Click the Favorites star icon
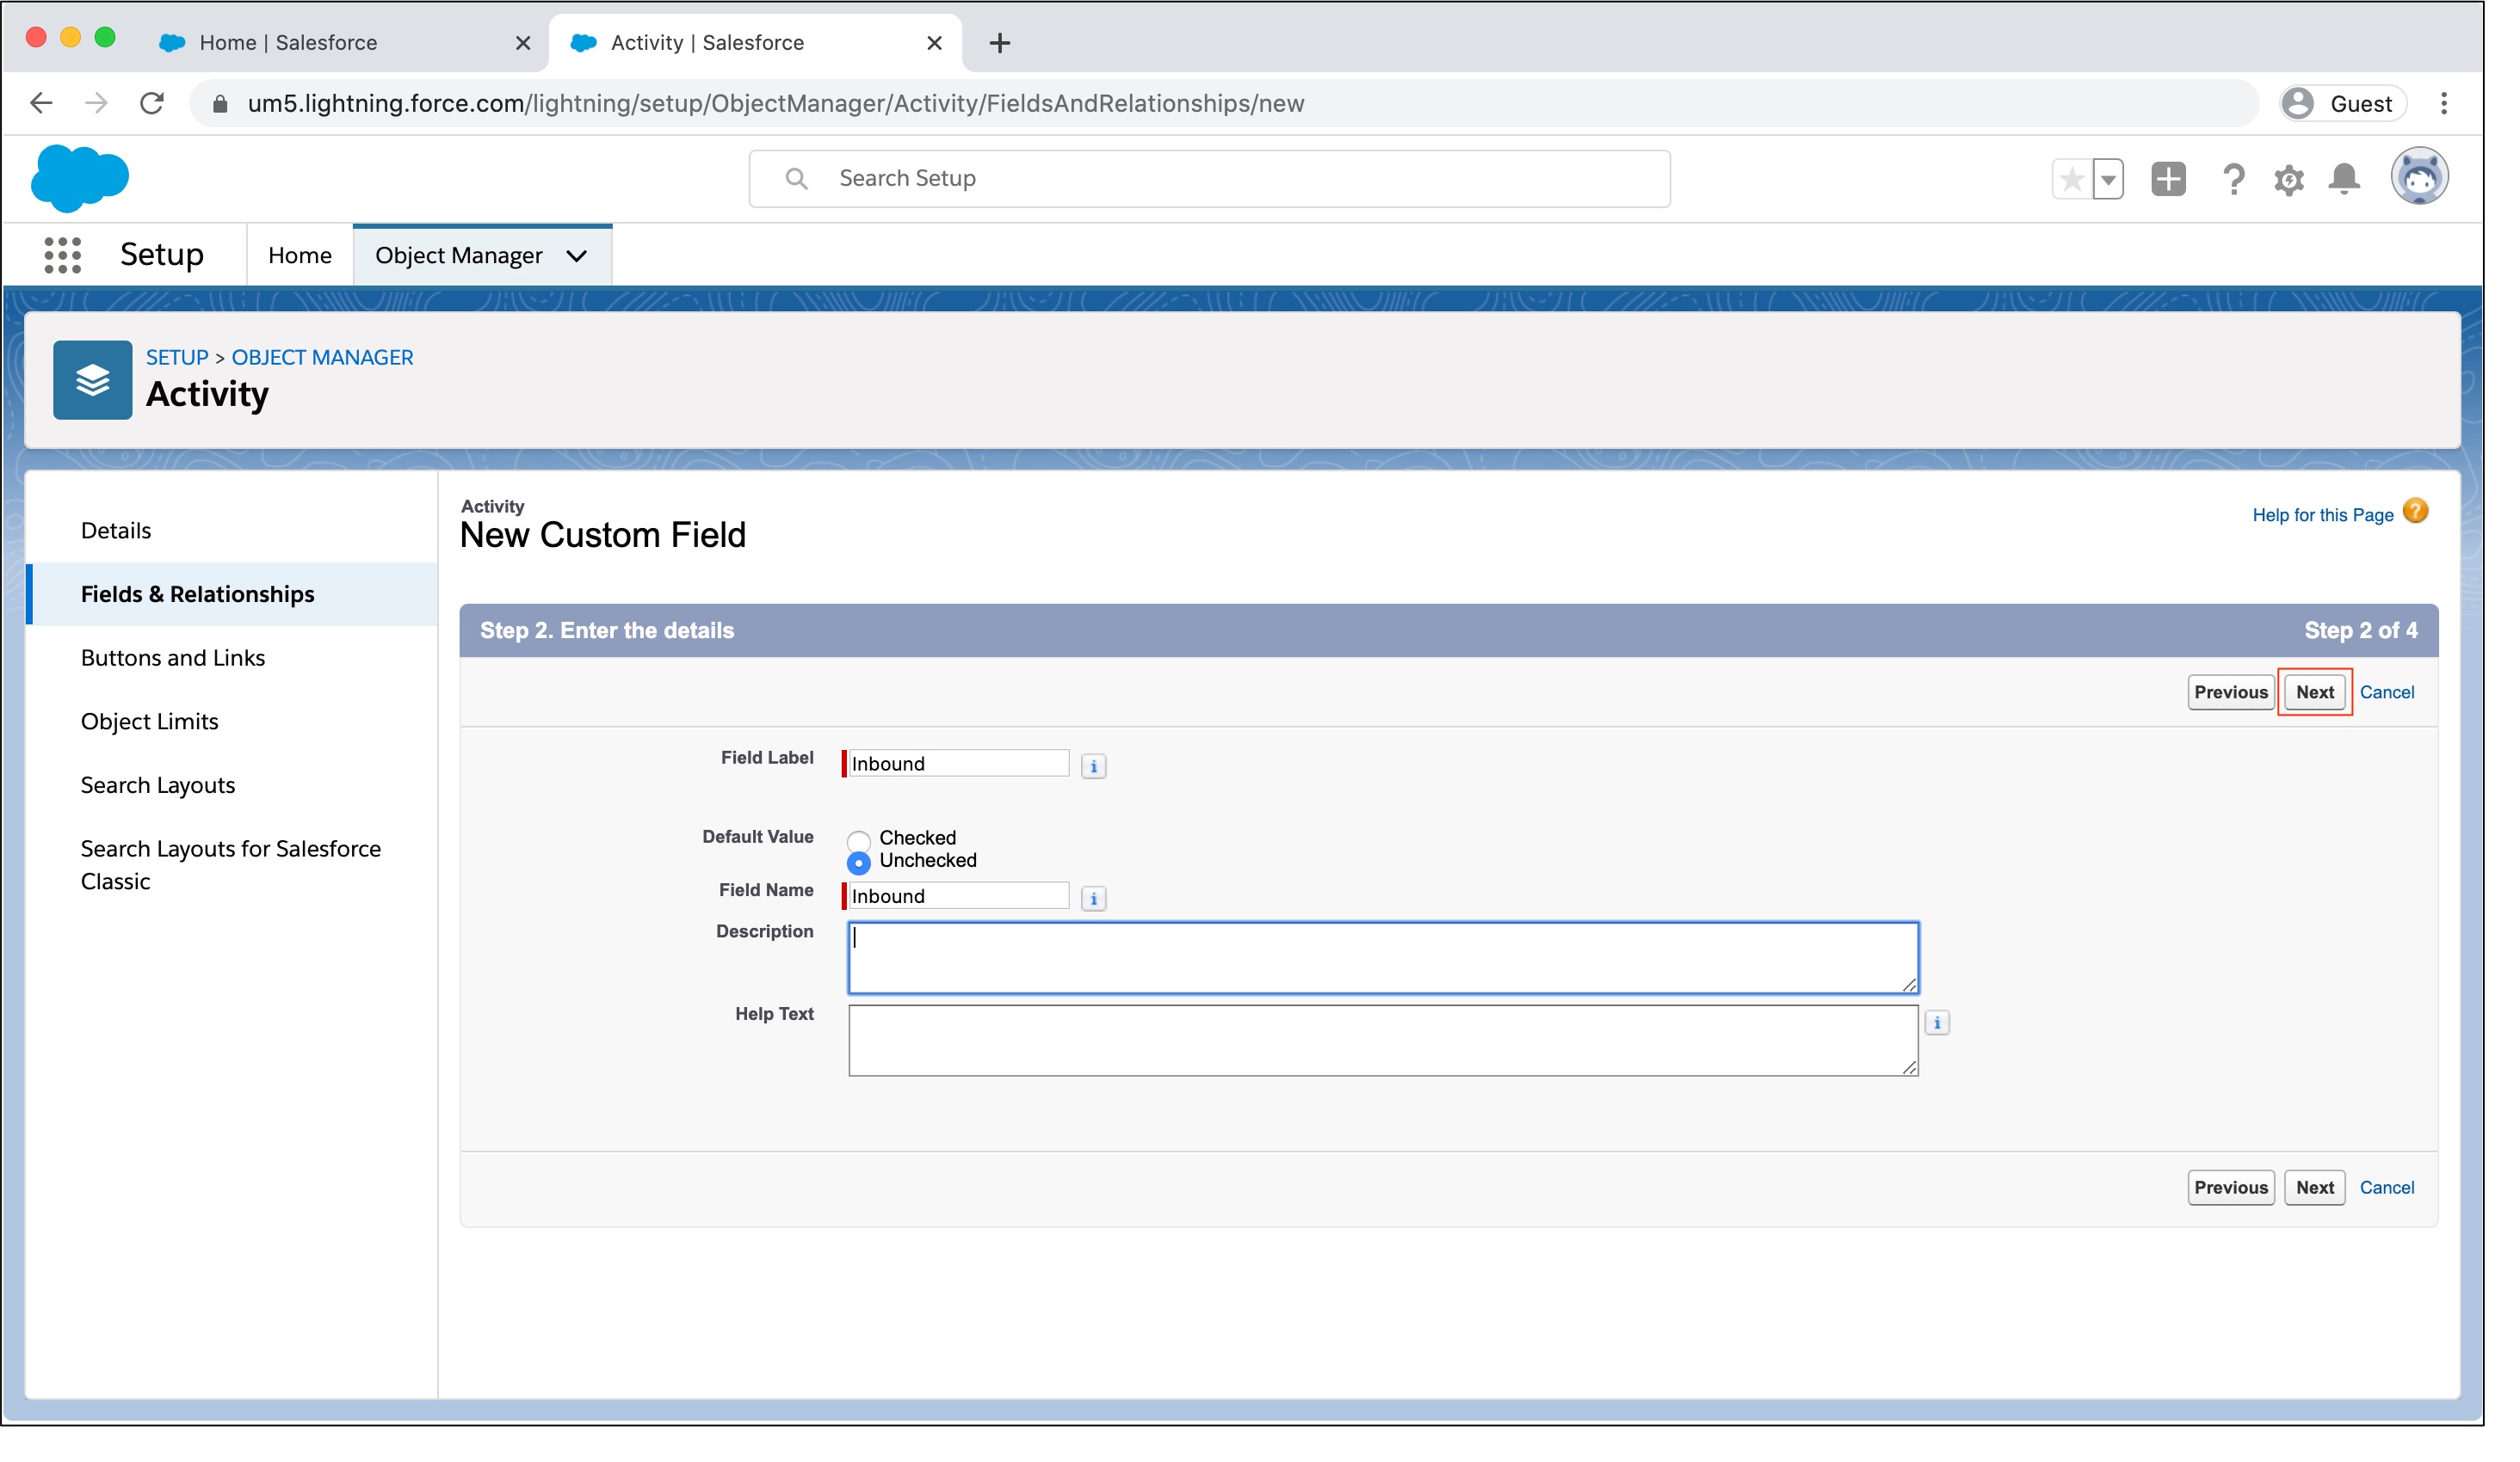Viewport: 2520px width, 1462px height. point(2071,180)
